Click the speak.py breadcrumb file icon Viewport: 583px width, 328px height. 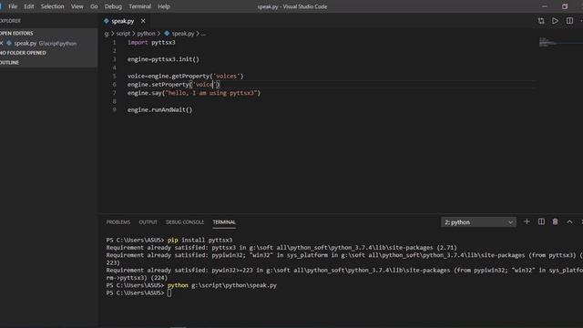(x=167, y=34)
